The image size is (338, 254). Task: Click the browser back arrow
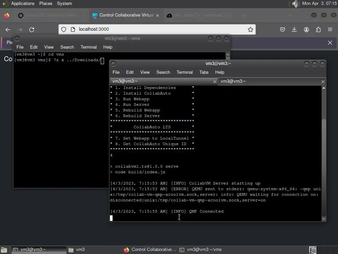tap(8, 29)
